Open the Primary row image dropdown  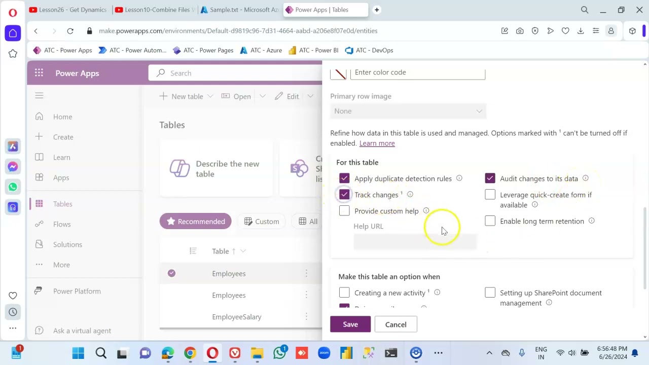coord(408,111)
